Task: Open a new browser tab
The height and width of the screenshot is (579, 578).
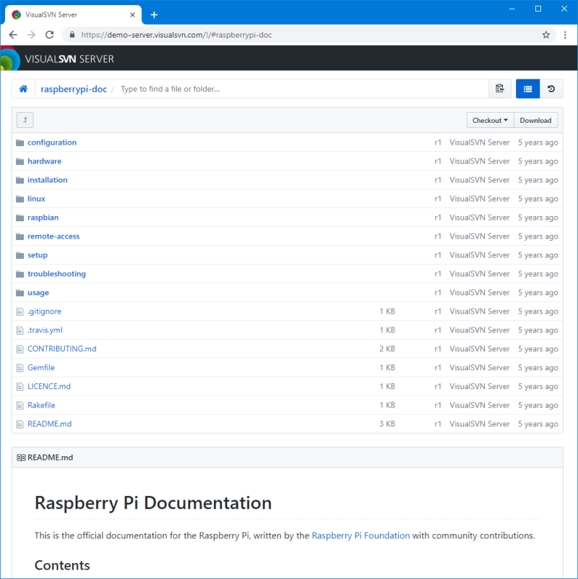Action: tap(155, 14)
